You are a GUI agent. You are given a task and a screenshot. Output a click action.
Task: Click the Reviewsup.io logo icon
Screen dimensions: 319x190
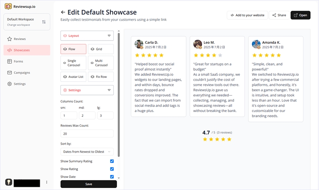(8, 6)
